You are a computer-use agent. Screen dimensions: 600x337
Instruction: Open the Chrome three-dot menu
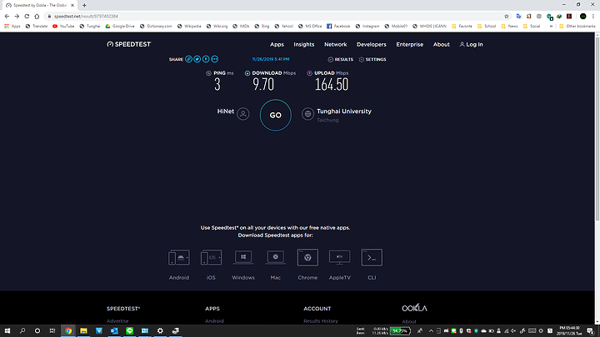point(593,17)
